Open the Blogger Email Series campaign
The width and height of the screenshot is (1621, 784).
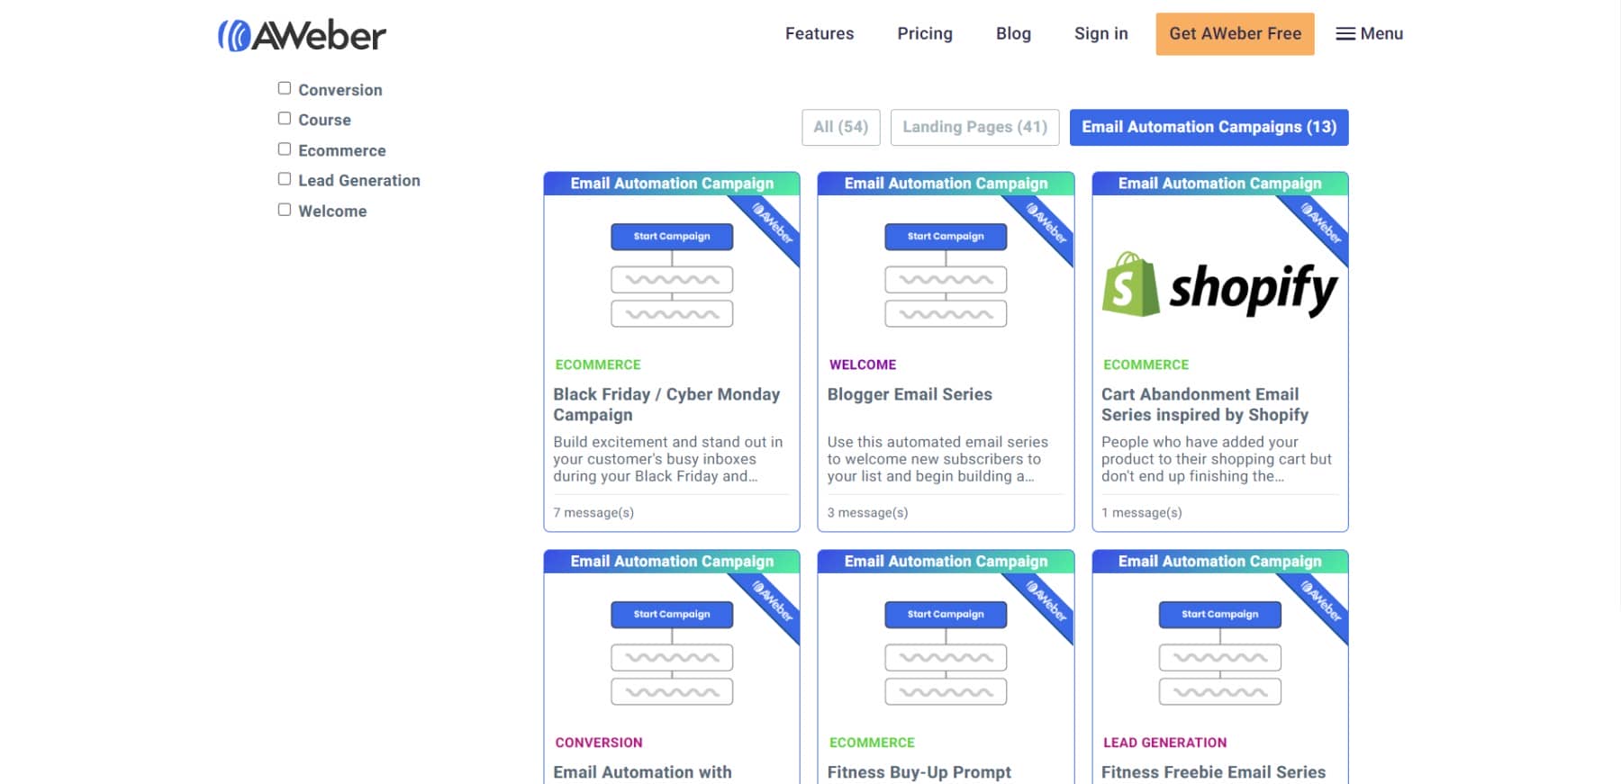point(910,394)
